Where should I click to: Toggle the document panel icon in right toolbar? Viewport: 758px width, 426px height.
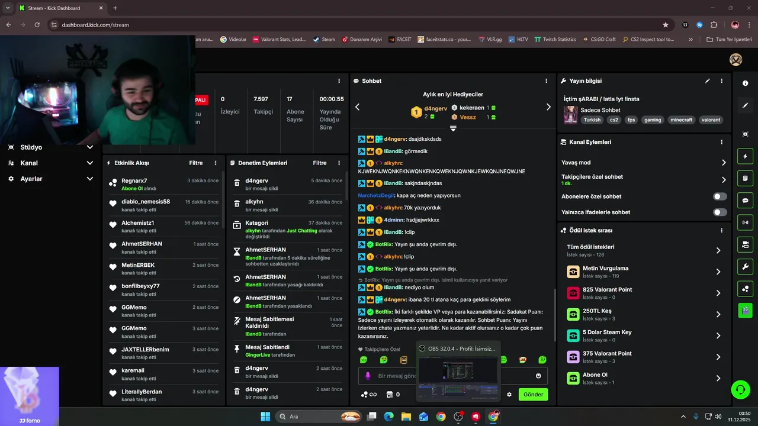(745, 178)
